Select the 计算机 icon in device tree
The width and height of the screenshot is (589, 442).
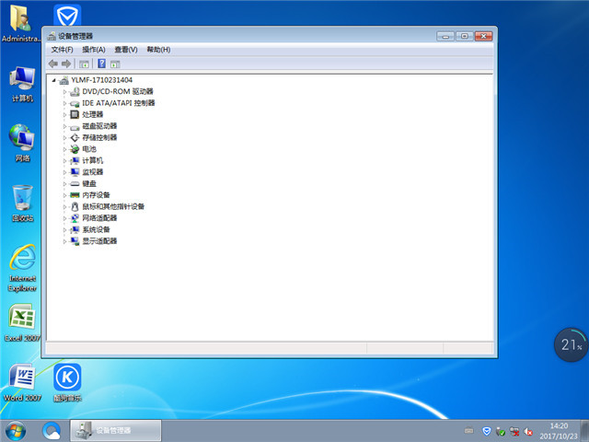(75, 161)
